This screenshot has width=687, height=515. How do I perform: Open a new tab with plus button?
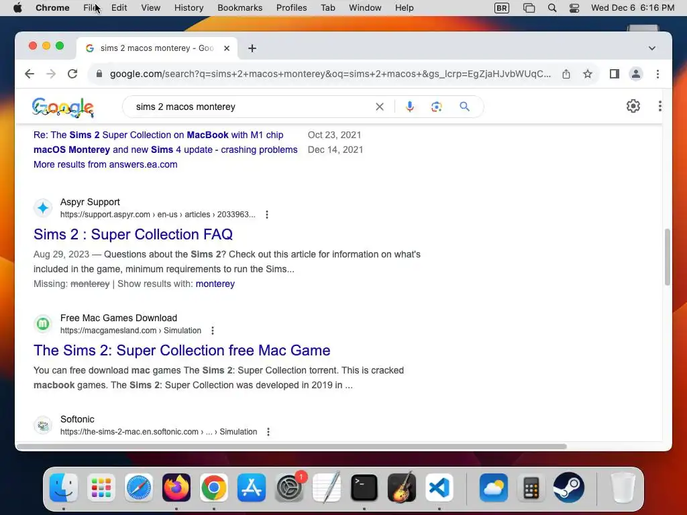pos(252,48)
